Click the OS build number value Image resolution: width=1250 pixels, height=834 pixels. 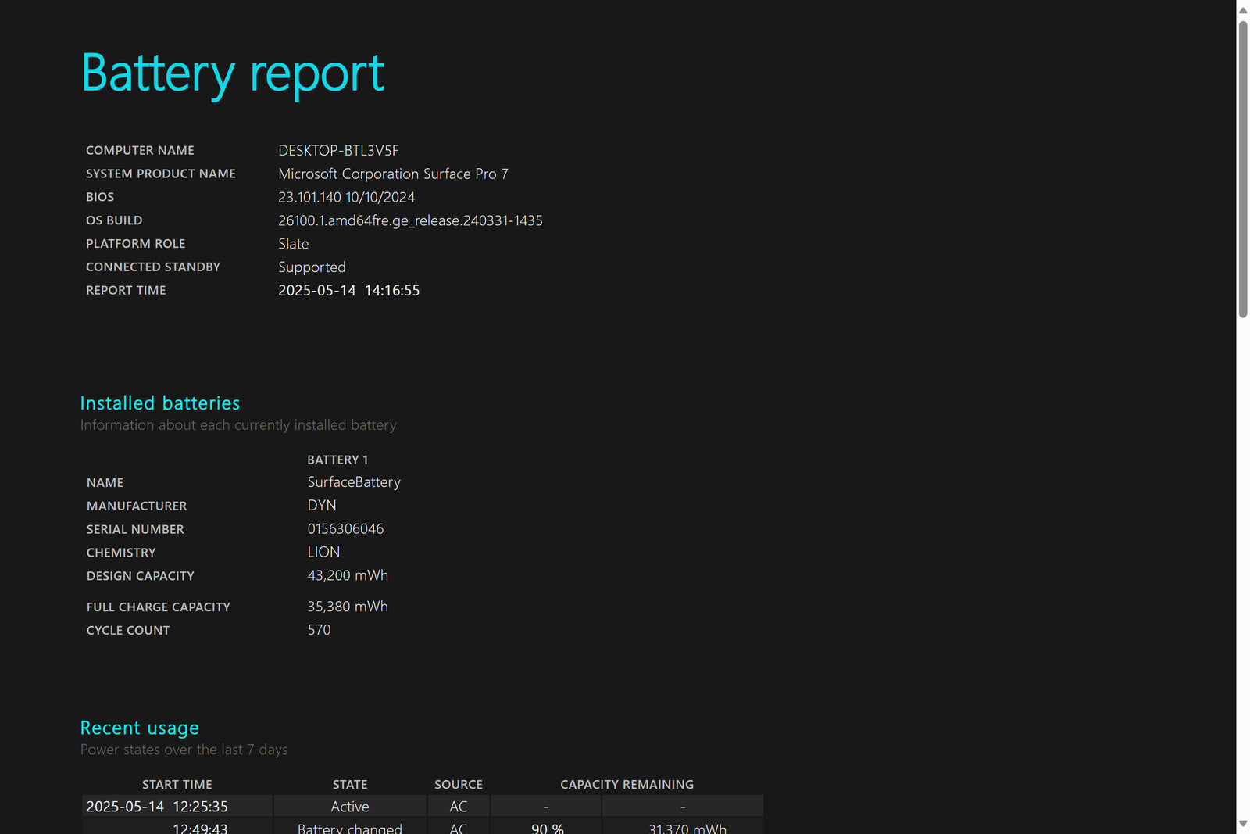point(410,220)
